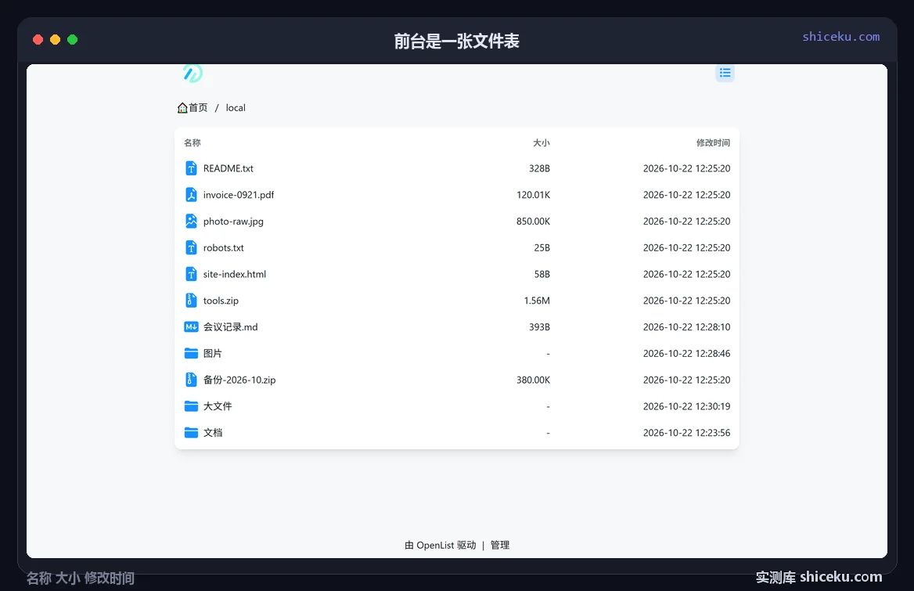Click the 1.56M size value
The image size is (914, 591).
[537, 300]
